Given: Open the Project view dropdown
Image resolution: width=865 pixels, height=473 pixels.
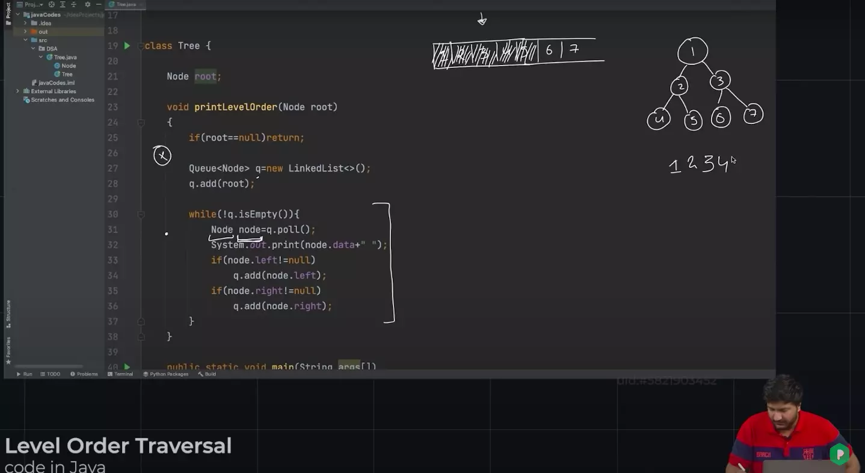Looking at the screenshot, I should 33,5.
